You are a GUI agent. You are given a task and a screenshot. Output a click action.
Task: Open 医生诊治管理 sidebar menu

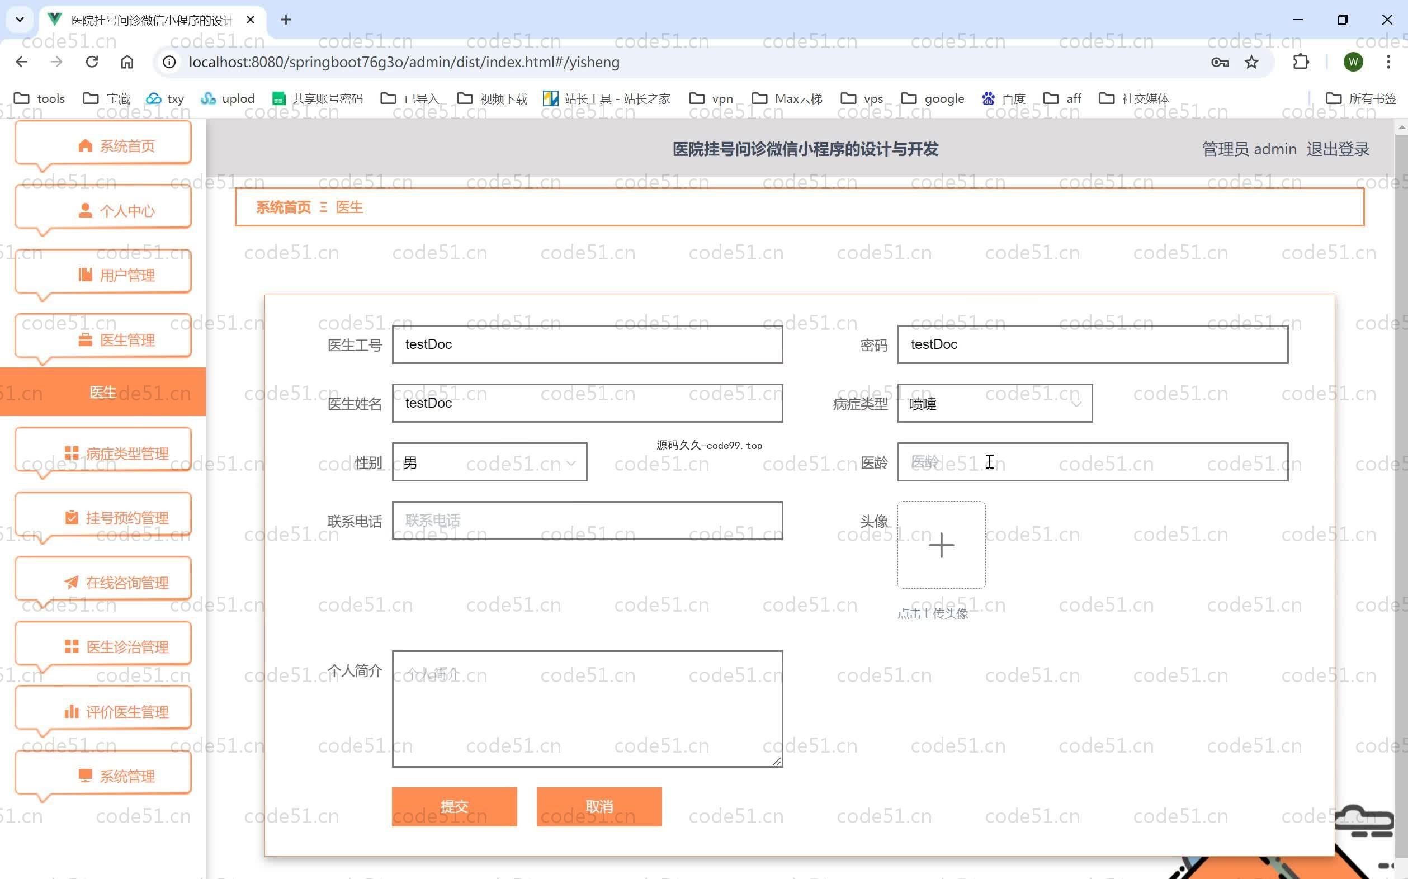(x=103, y=646)
